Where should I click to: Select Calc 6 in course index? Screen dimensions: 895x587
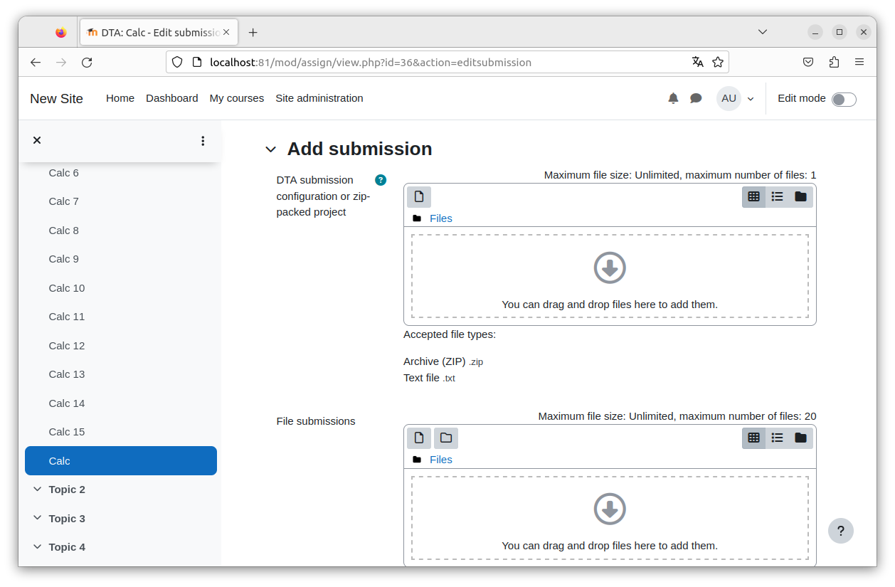(x=64, y=173)
